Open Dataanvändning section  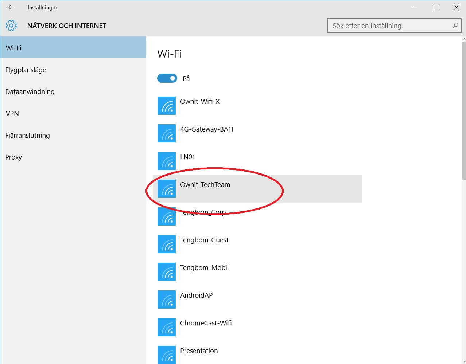[x=73, y=91]
